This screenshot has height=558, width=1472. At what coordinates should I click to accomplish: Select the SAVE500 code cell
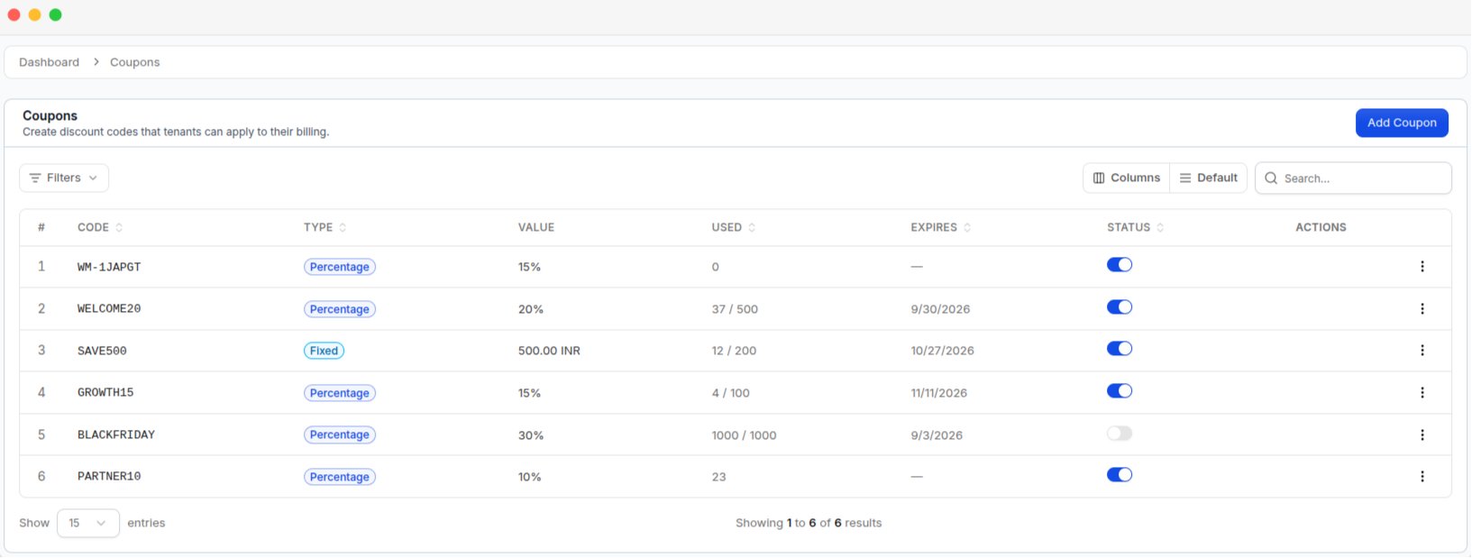pyautogui.click(x=102, y=351)
